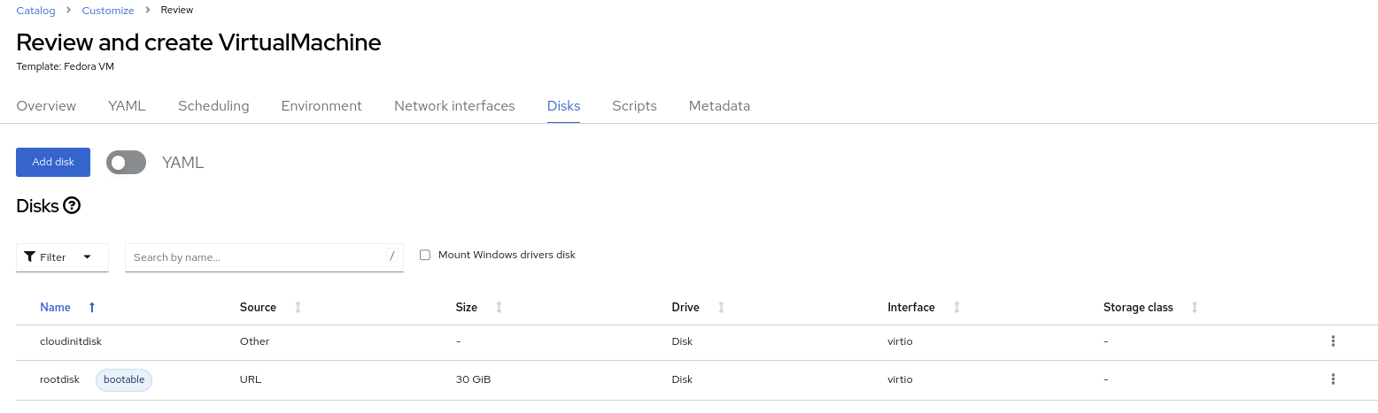
Task: Click sort icon beside Storage class column
Action: point(1195,308)
